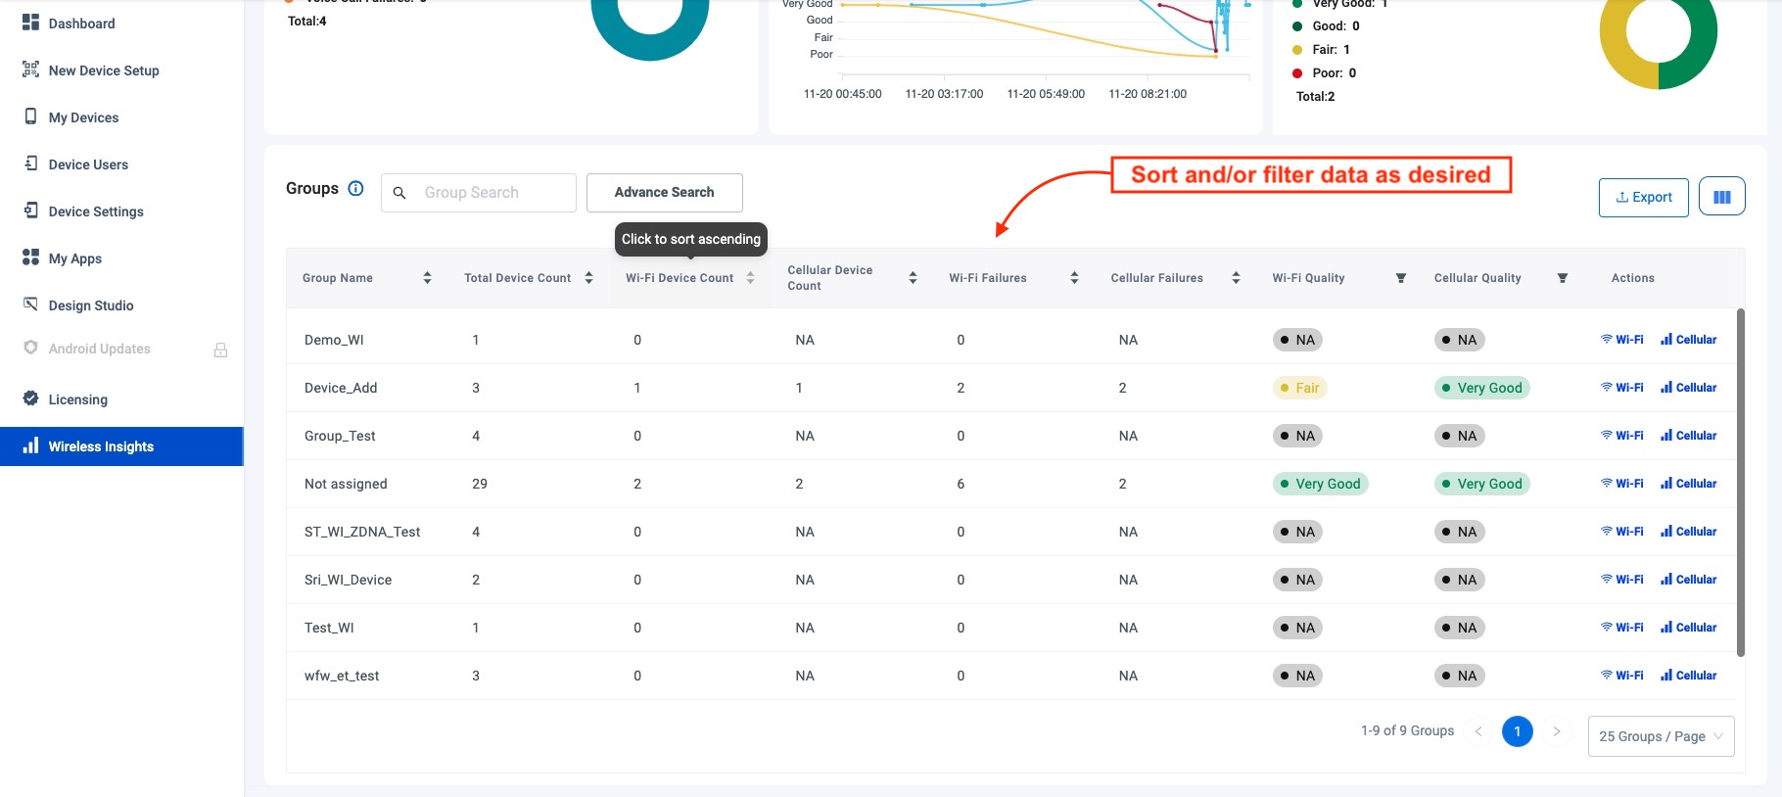1782x797 pixels.
Task: Export the groups table data
Action: (x=1643, y=197)
